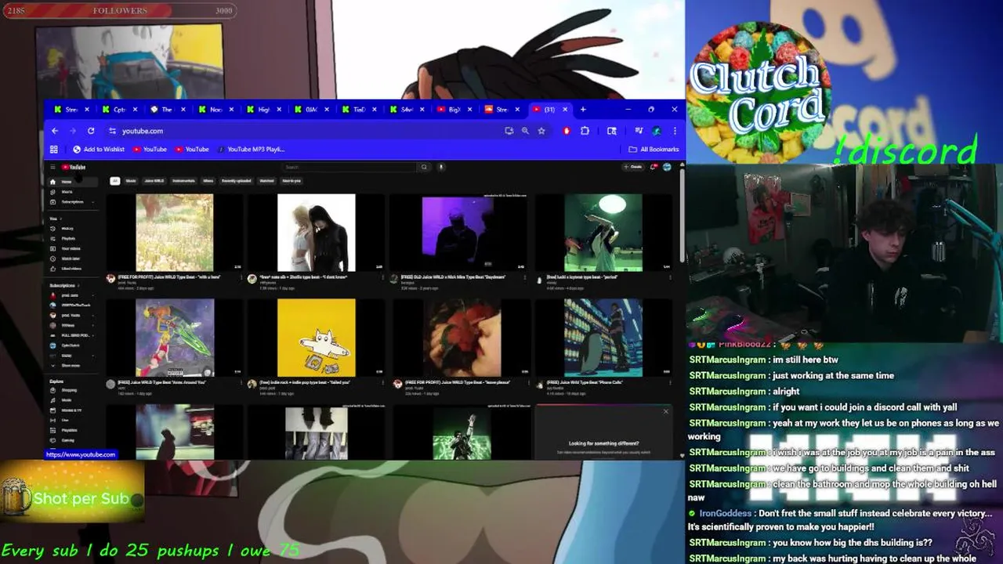Screen dimensions: 1003x564
Task: Select the Mixes filter chip
Action: point(208,181)
